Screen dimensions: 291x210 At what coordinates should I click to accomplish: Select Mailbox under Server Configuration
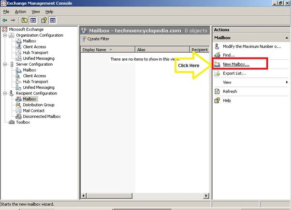coord(29,70)
